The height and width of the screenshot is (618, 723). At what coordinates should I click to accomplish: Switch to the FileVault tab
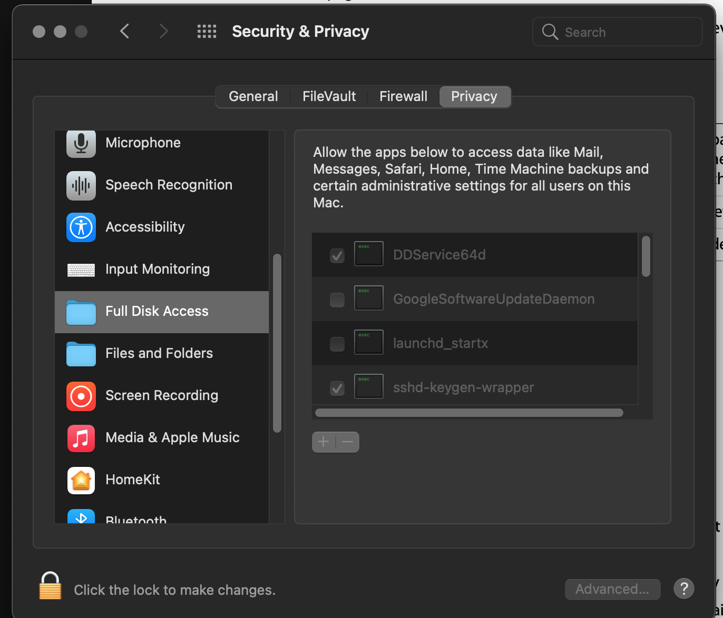[329, 96]
